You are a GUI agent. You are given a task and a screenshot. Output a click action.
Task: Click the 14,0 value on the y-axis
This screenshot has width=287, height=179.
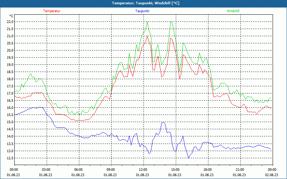pos(10,136)
